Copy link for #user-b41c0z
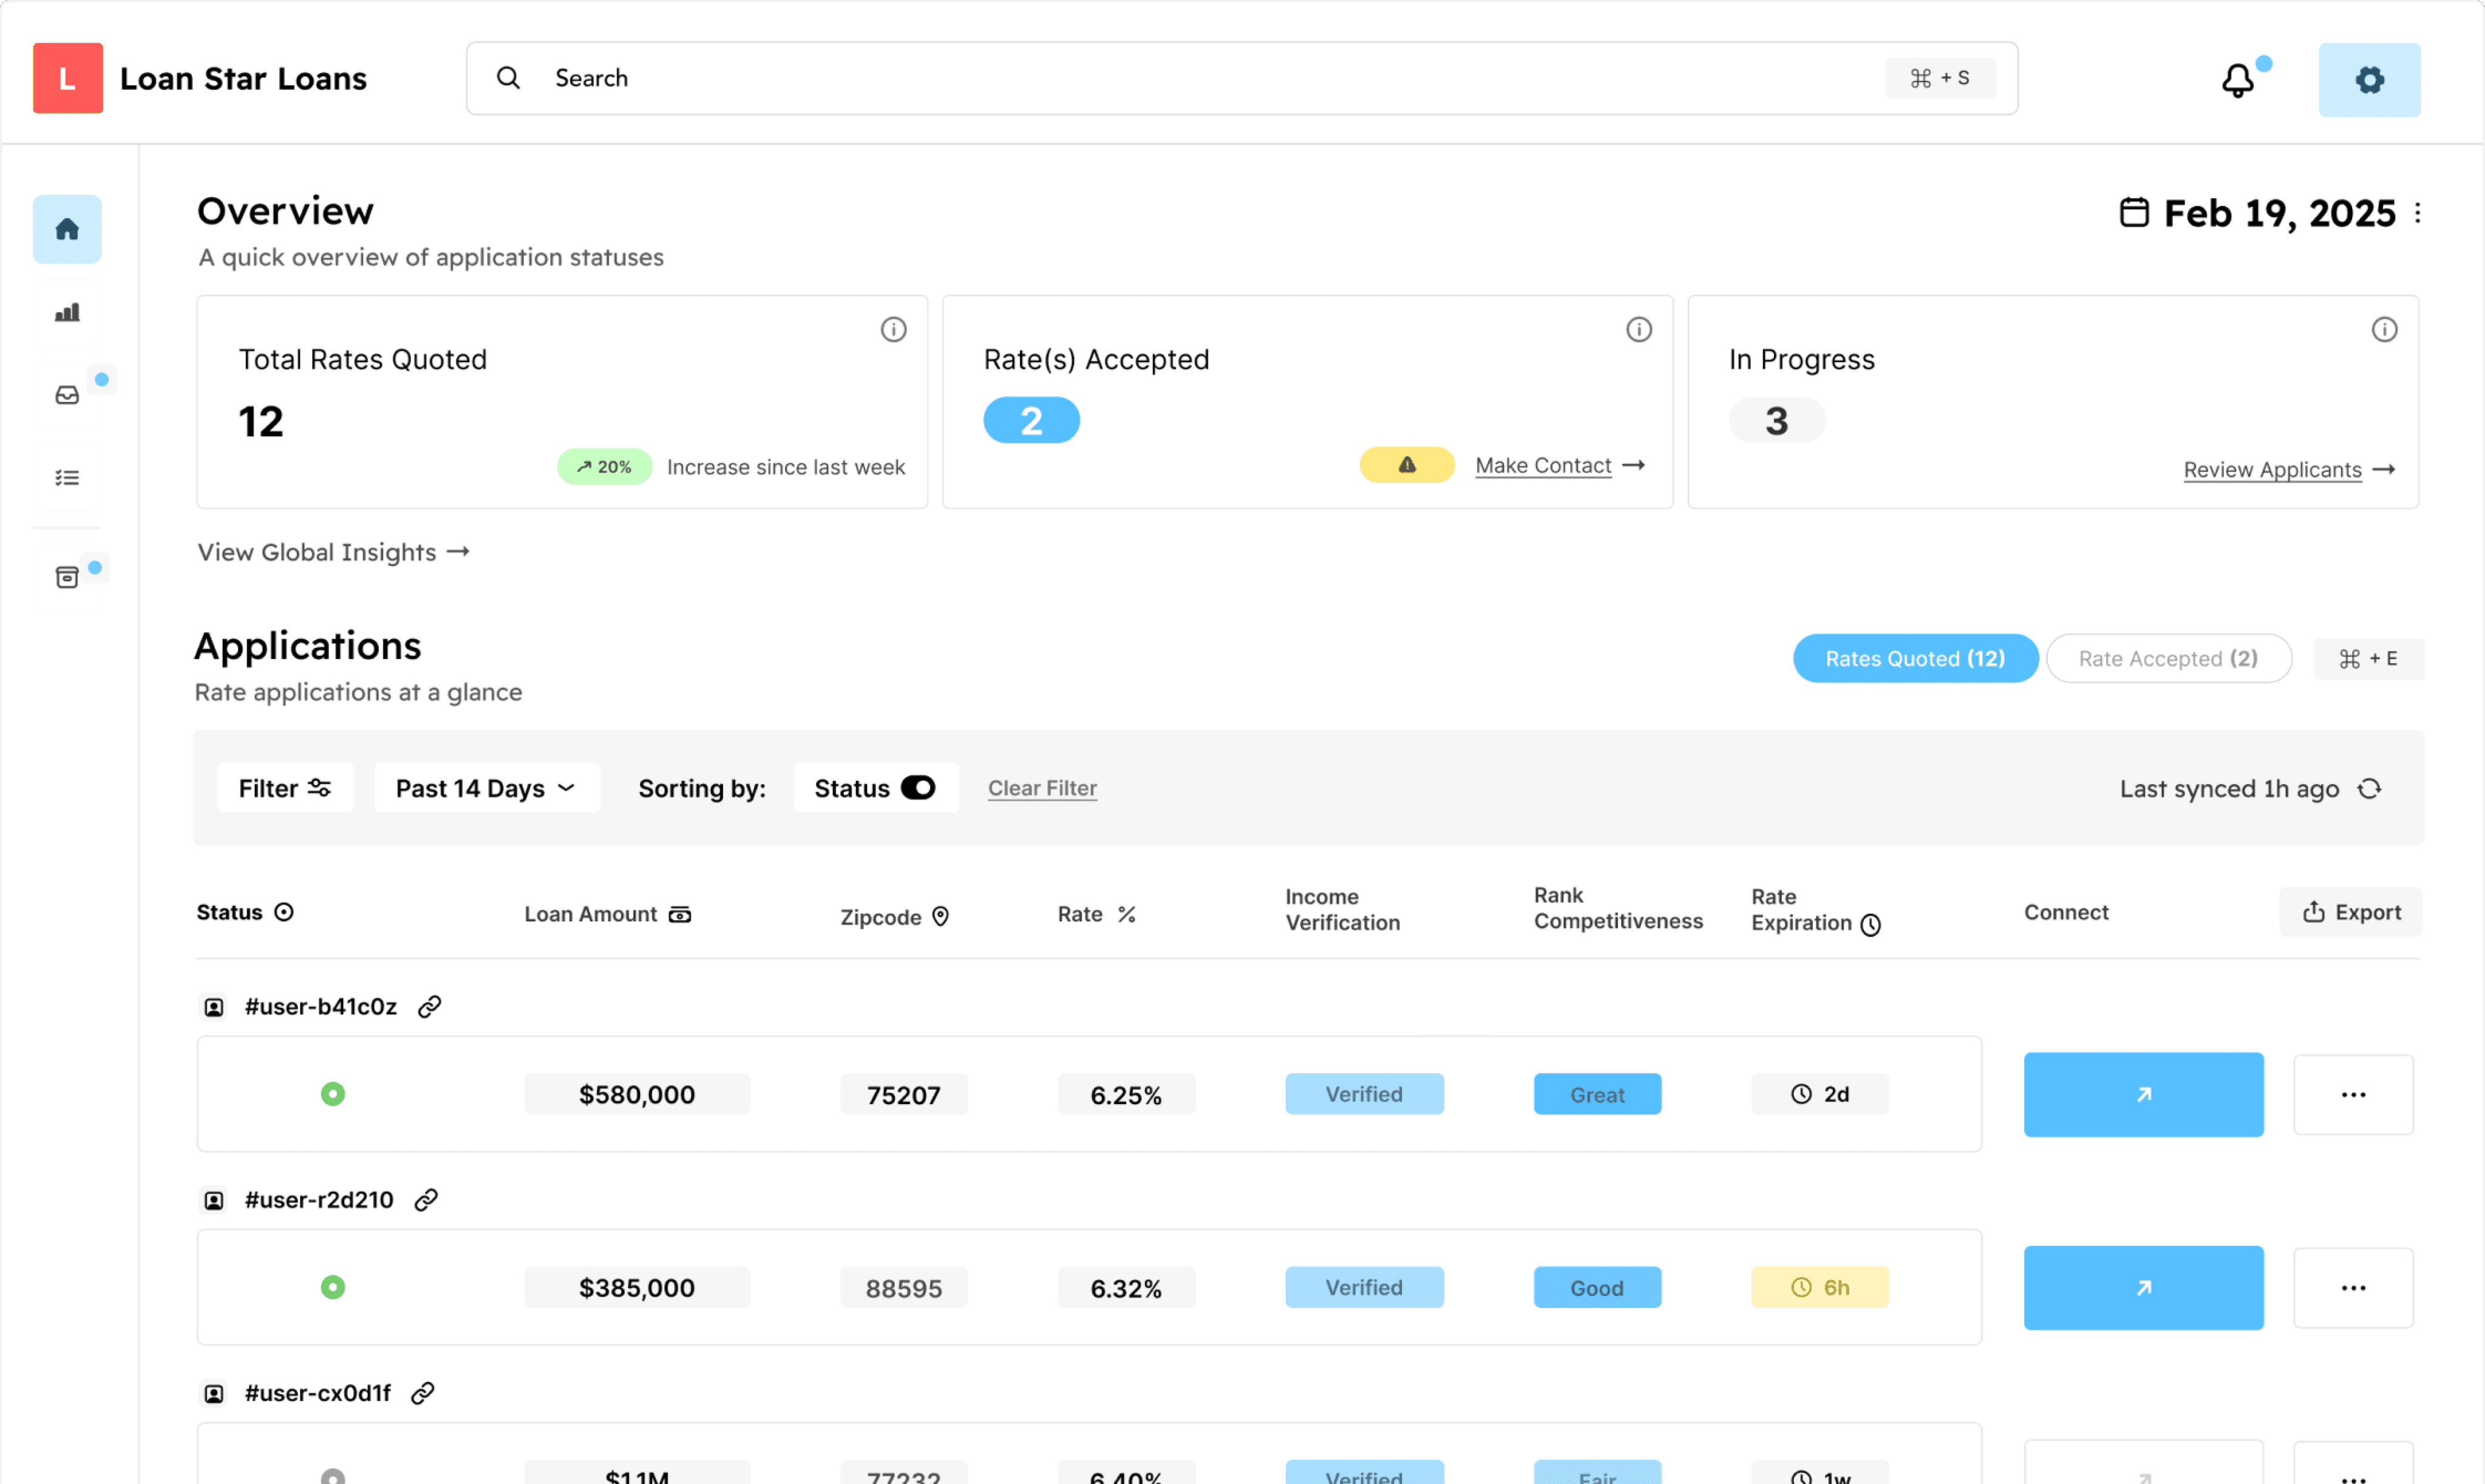This screenshot has height=1484, width=2485. 430,1006
